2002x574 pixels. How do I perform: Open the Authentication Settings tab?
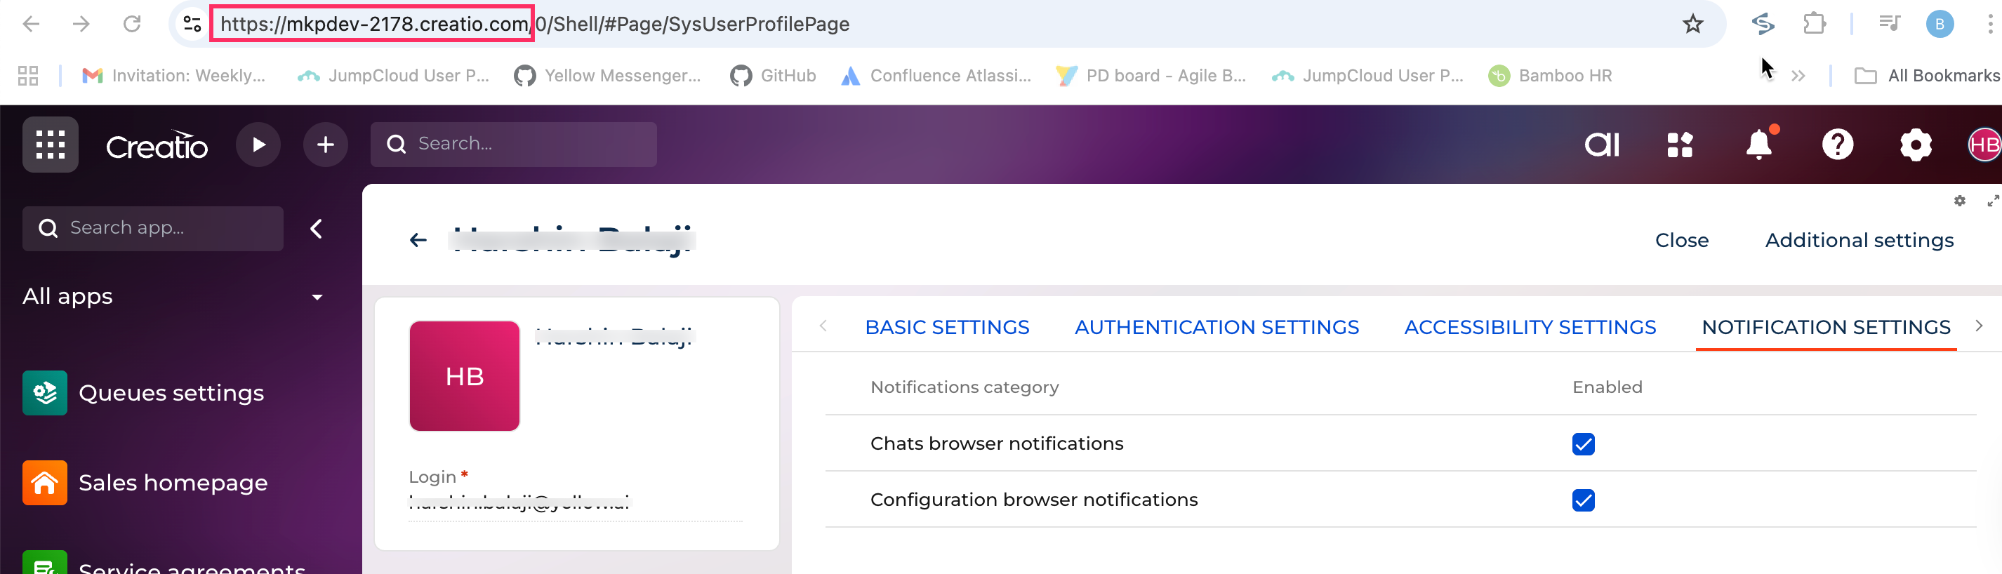(1217, 327)
